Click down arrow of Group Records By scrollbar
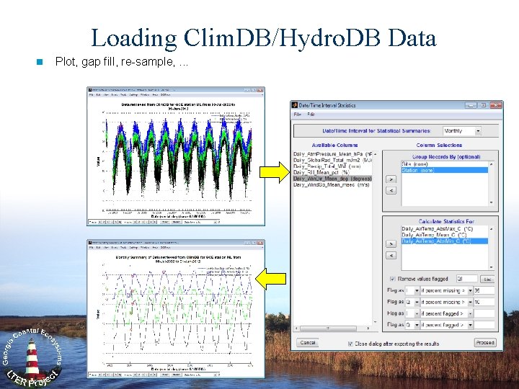The width and height of the screenshot is (519, 389). point(491,202)
